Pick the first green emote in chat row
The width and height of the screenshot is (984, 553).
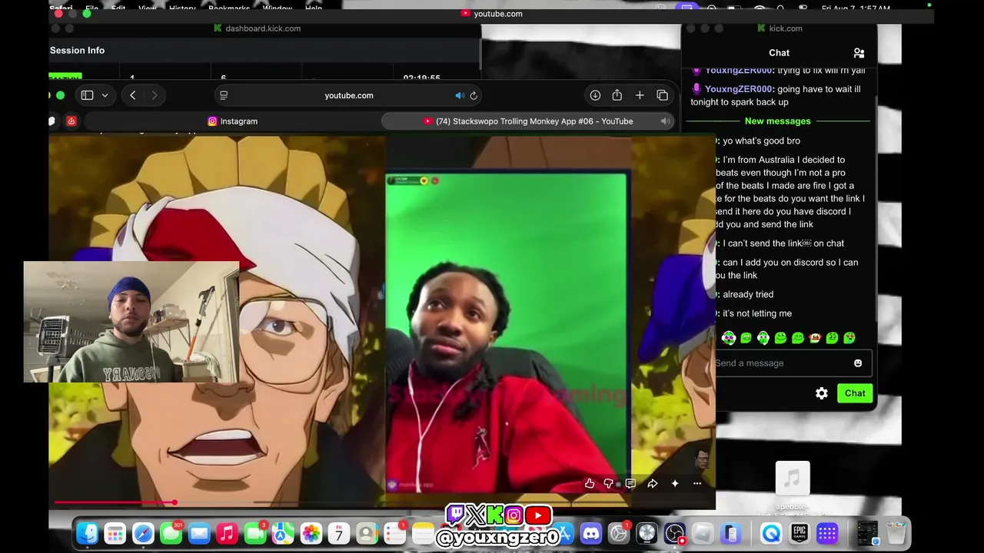click(x=729, y=338)
